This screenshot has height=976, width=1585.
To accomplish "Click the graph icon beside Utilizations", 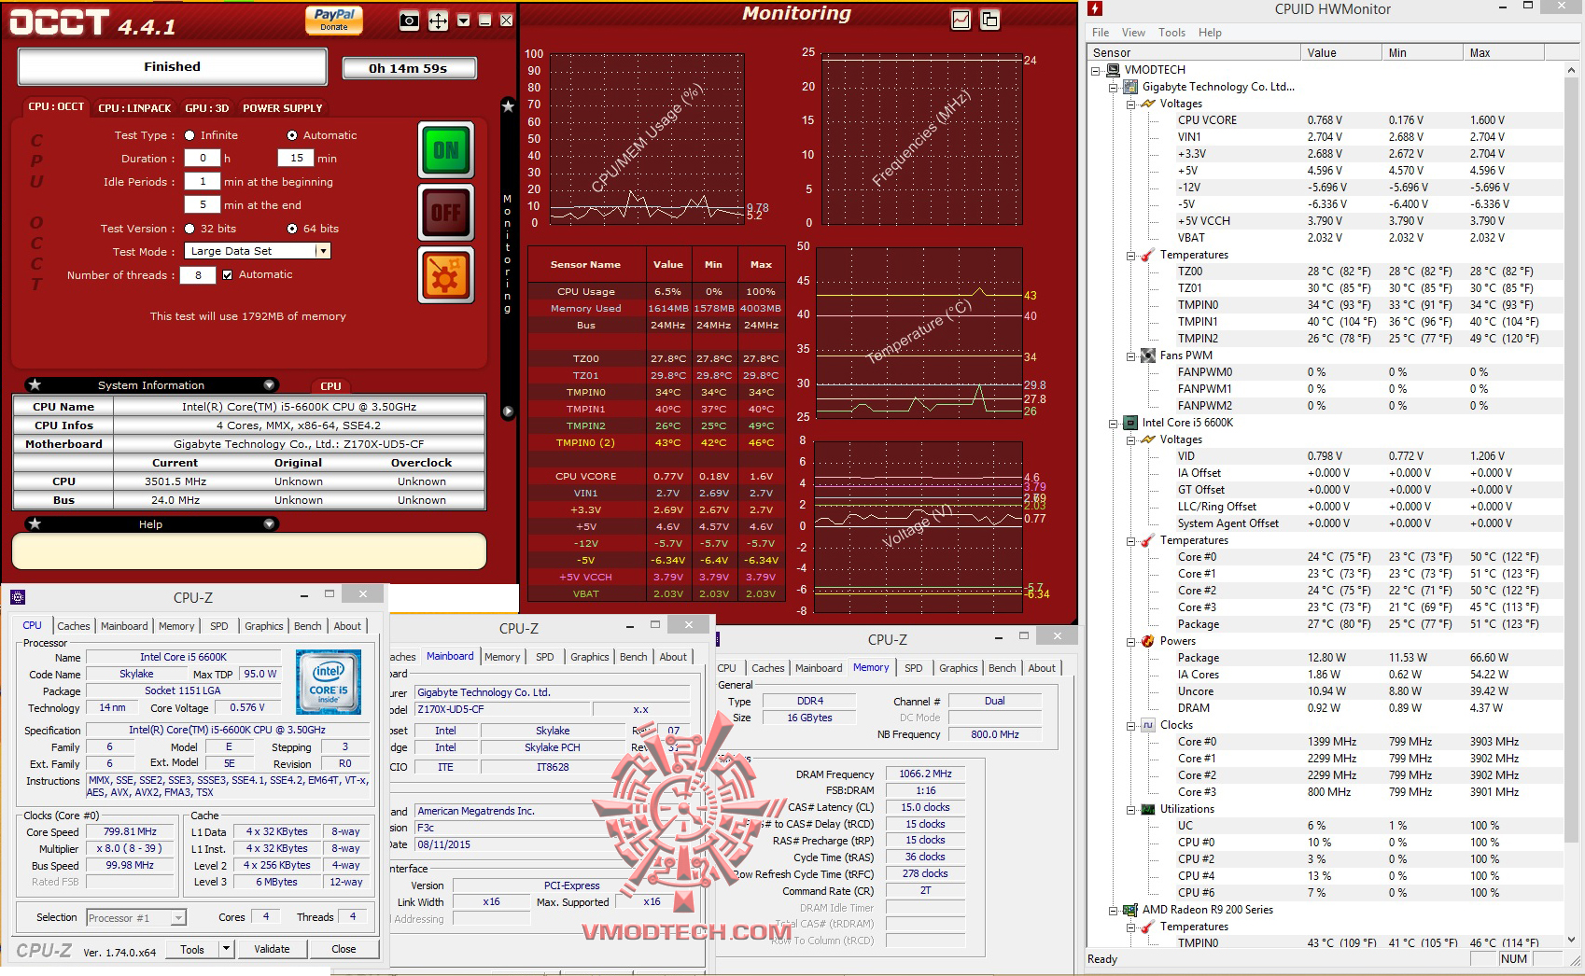I will click(1148, 809).
